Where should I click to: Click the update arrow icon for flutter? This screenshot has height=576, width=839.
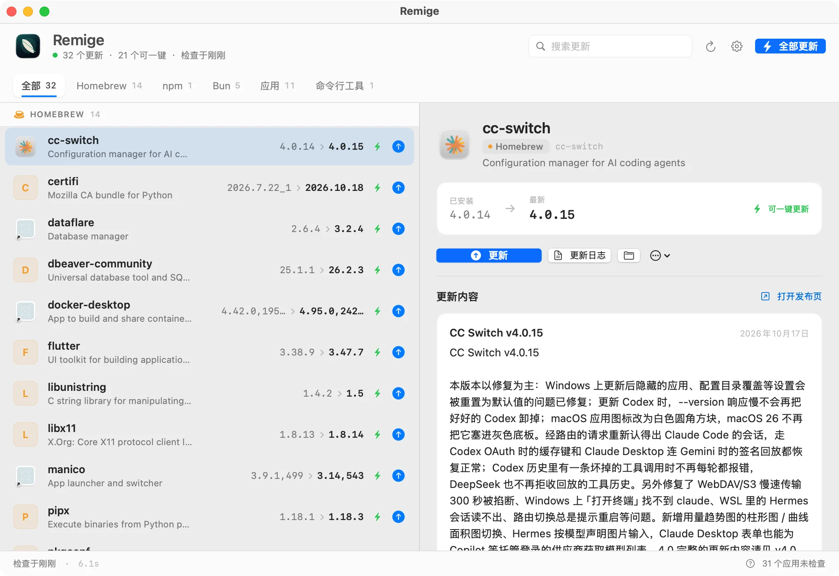coord(398,352)
